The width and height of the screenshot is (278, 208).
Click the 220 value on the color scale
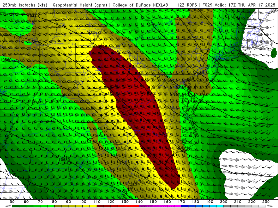point(252,202)
